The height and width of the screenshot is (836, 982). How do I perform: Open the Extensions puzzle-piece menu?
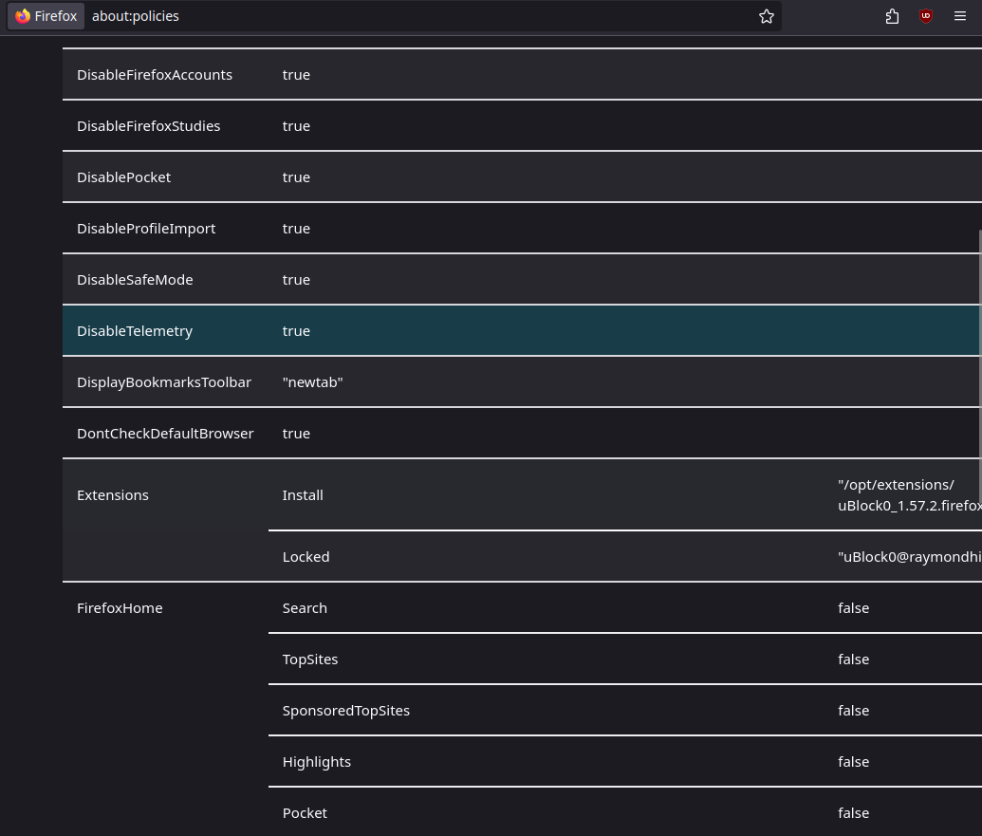(x=892, y=16)
